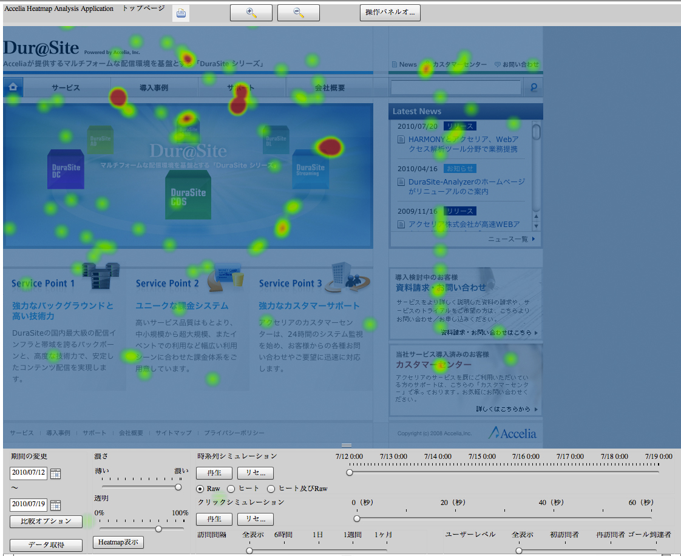681x556 pixels.
Task: Click the document icon beside the DuraSite-Analyzer news item
Action: [x=402, y=182]
